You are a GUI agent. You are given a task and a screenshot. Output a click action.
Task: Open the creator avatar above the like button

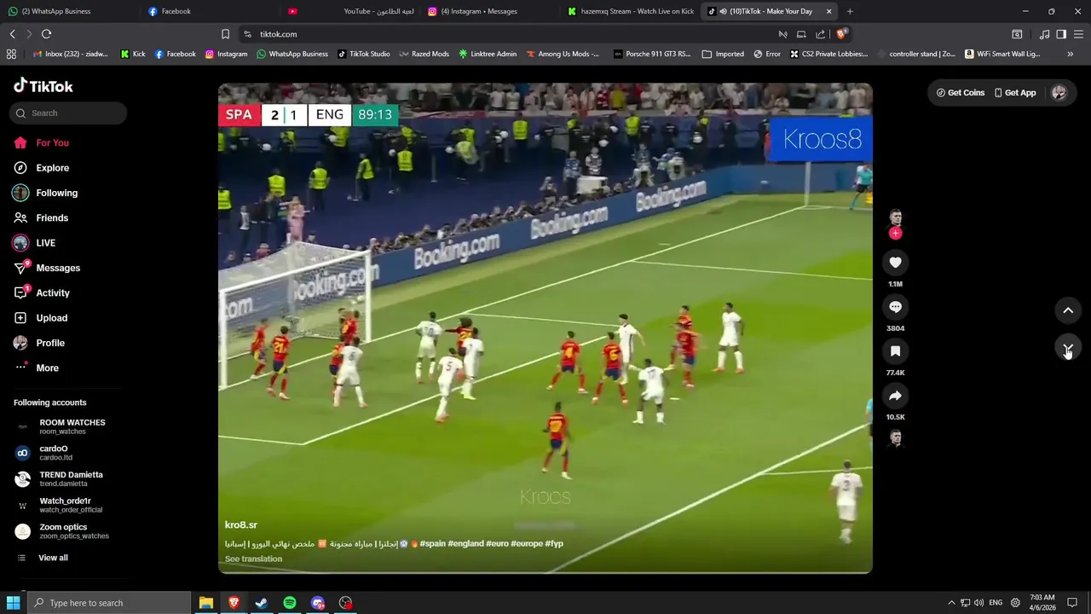pyautogui.click(x=895, y=217)
